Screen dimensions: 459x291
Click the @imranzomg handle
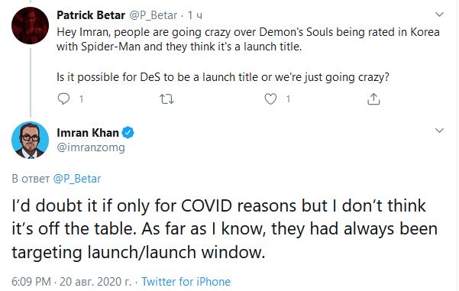point(91,147)
